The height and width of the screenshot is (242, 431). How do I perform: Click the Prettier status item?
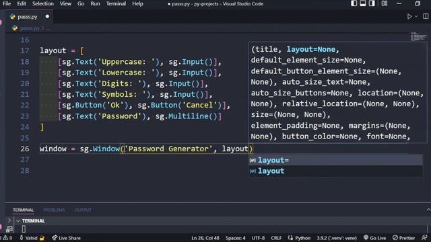[x=404, y=238]
